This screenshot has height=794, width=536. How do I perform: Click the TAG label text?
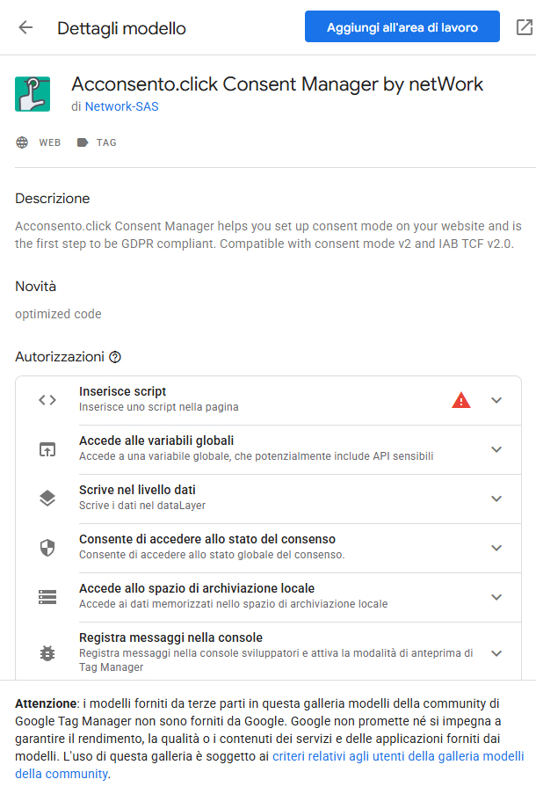point(106,142)
